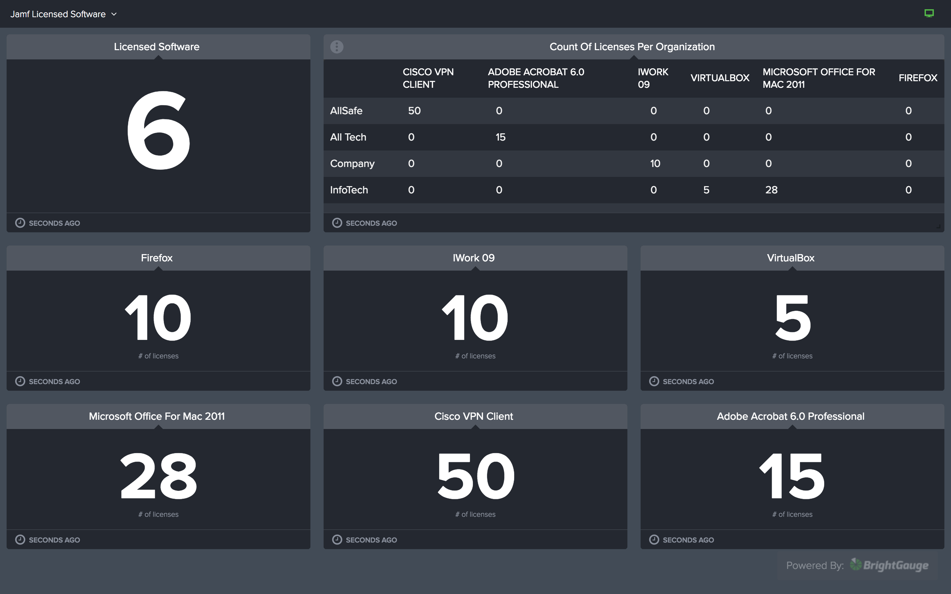Click the IWORK 09 column header

pyautogui.click(x=653, y=78)
